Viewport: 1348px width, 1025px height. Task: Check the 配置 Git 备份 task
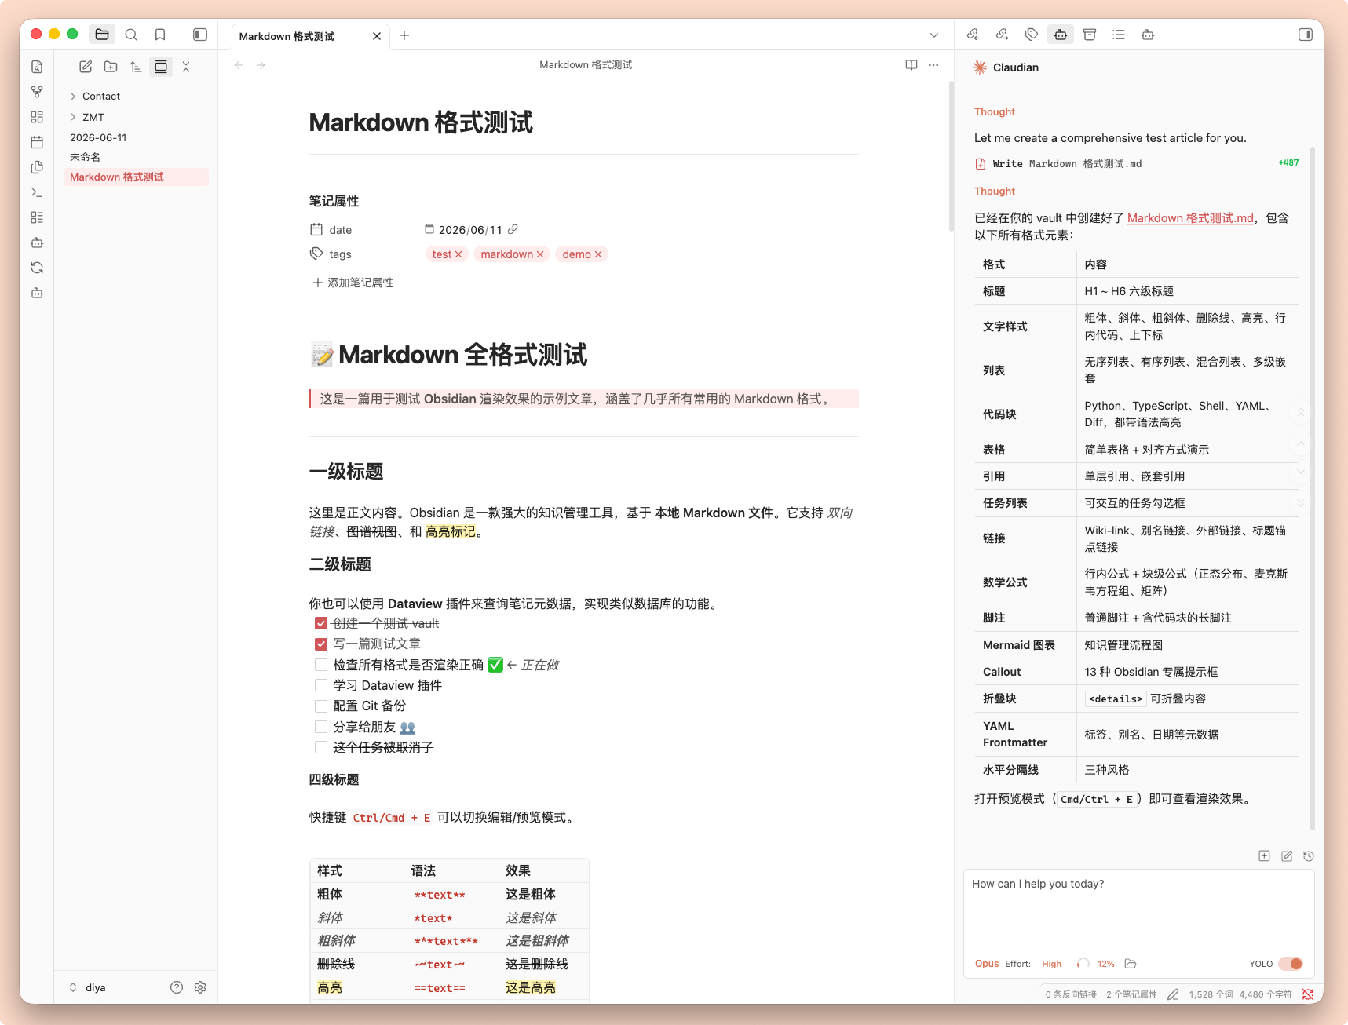tap(321, 706)
